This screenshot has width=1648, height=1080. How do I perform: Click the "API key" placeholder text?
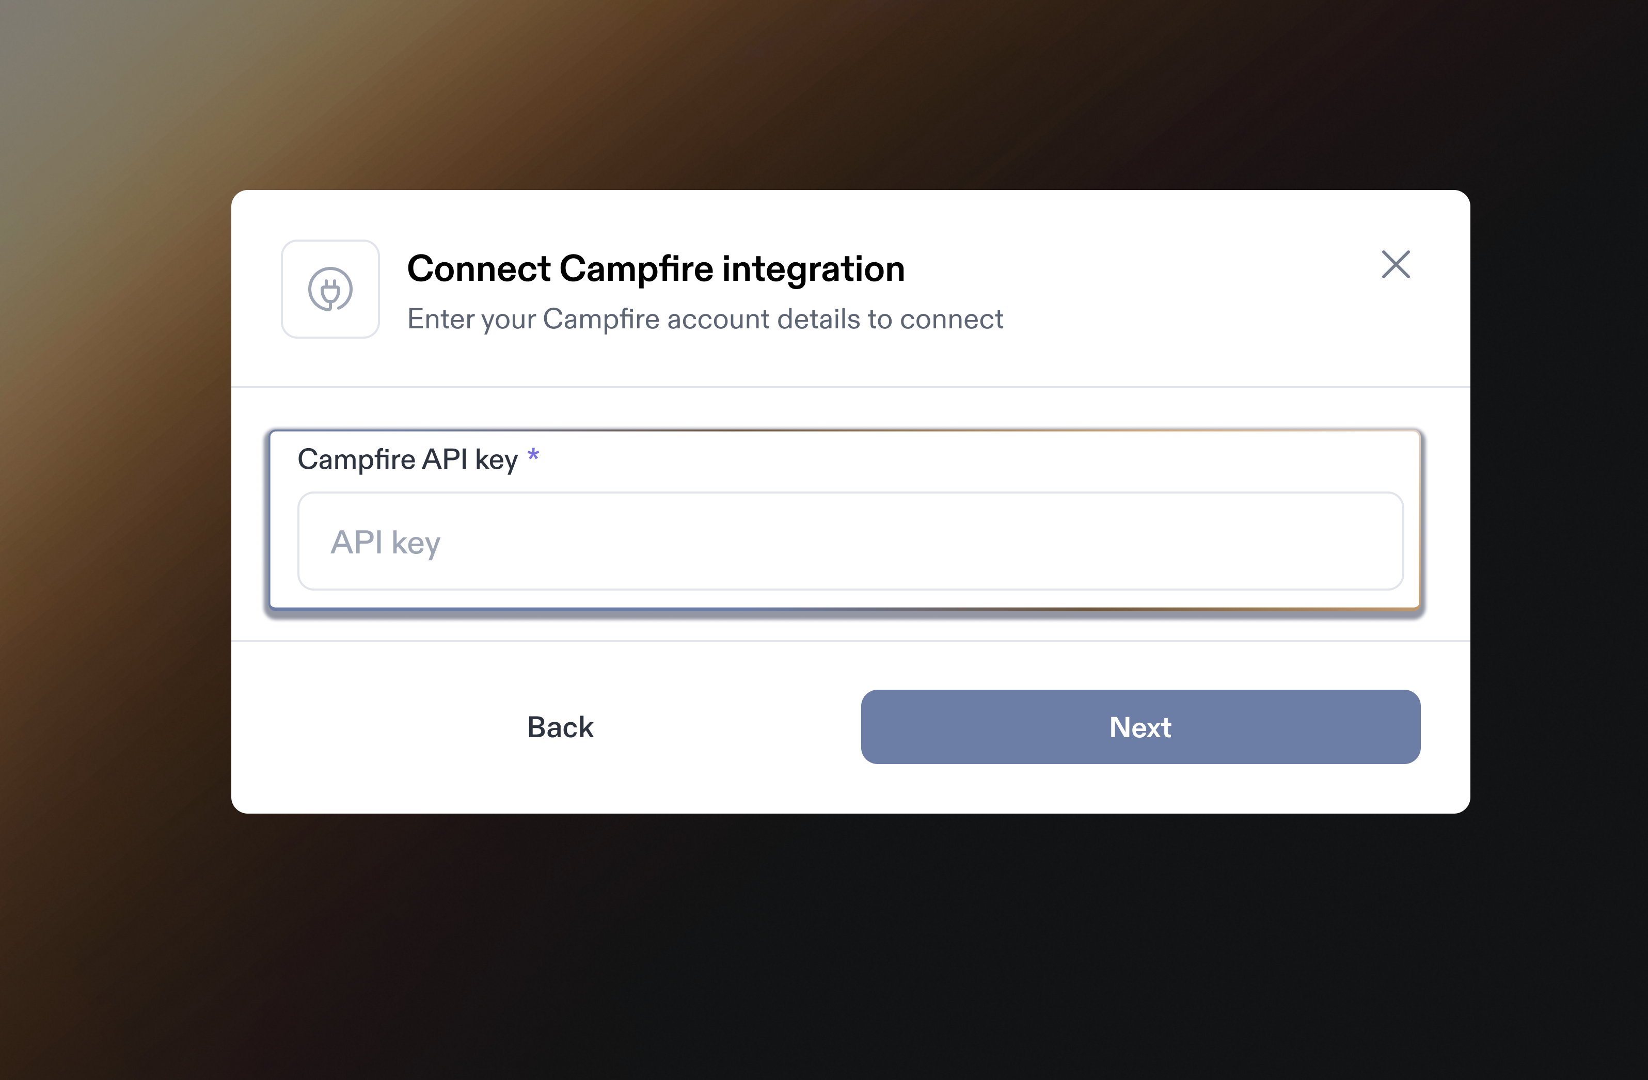385,542
